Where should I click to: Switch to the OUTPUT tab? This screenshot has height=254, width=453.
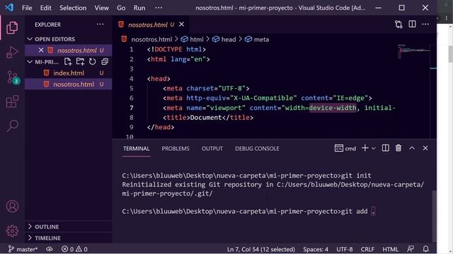tap(212, 149)
